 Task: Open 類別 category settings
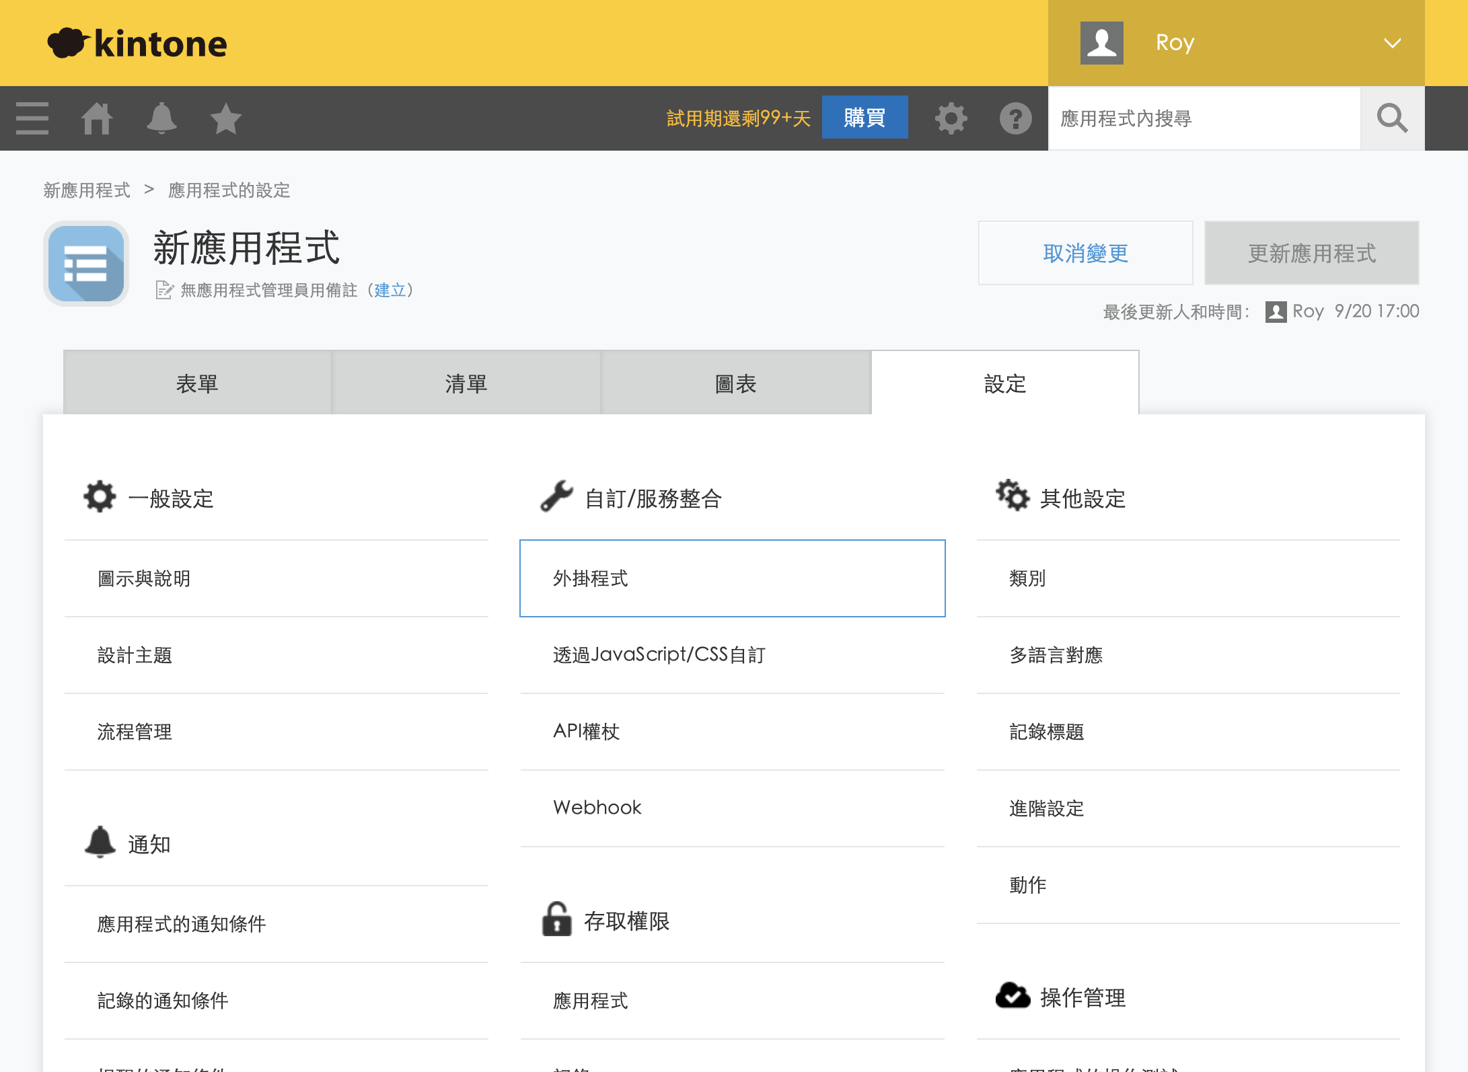pos(1189,578)
